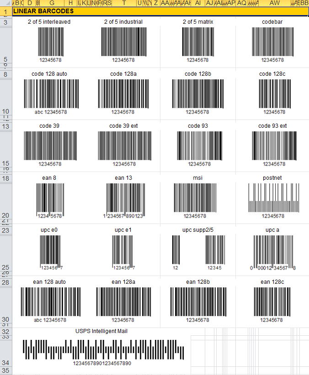This screenshot has height=375, width=309.
Task: Choose the ean 128b barcode image
Action: coord(198,302)
